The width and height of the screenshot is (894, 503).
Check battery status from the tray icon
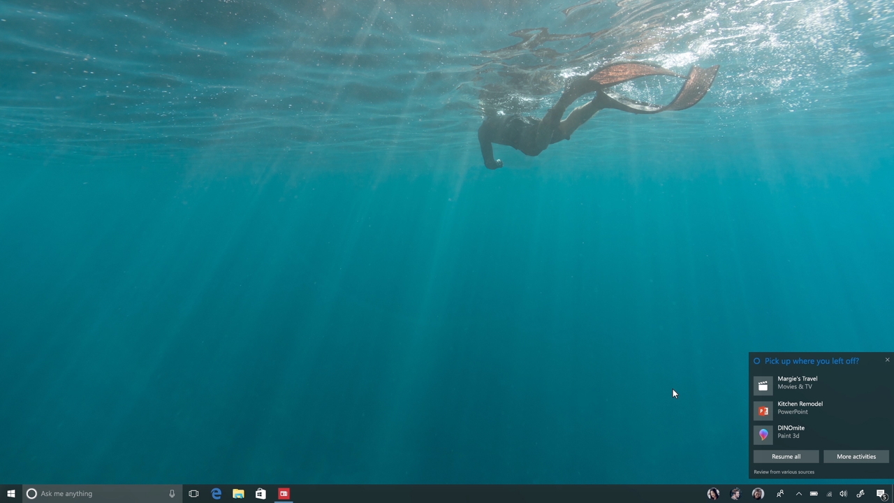(814, 494)
